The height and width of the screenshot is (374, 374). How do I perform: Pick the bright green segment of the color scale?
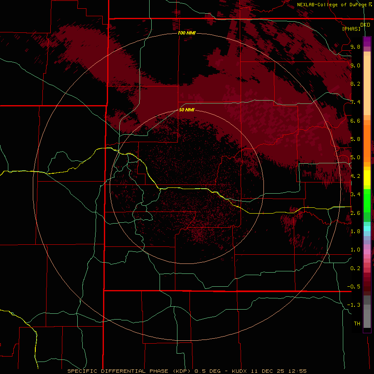[367, 200]
